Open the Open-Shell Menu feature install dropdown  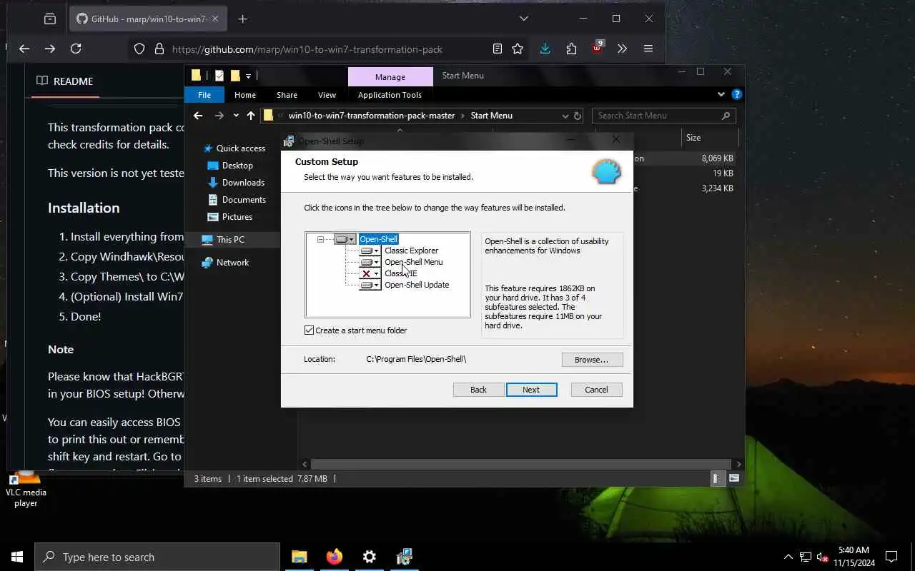[370, 262]
